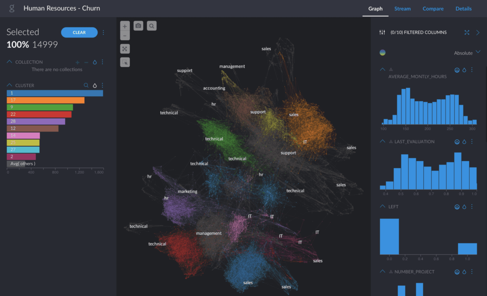This screenshot has width=487, height=296.
Task: Collapse the CLUSTER section
Action: [x=9, y=85]
